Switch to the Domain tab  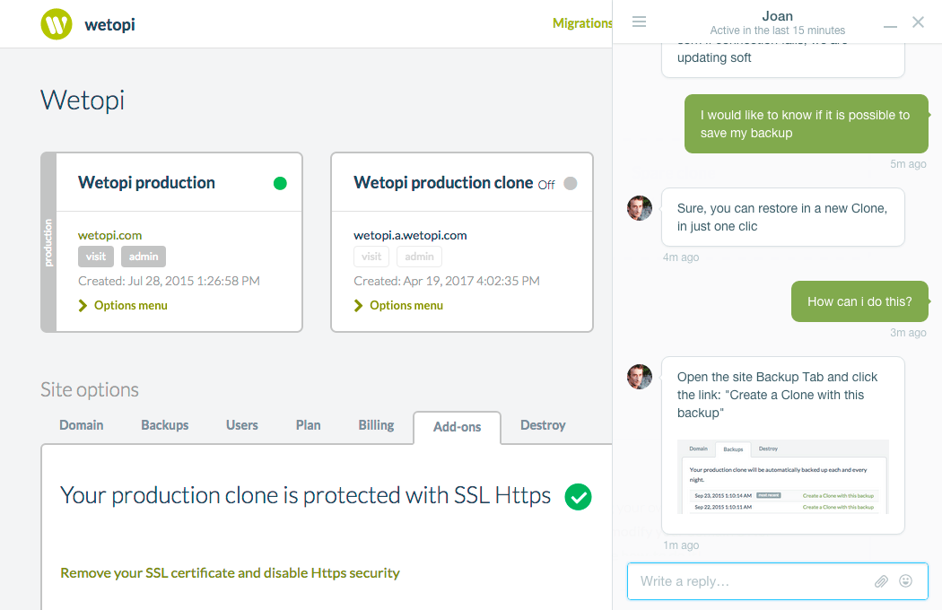81,425
